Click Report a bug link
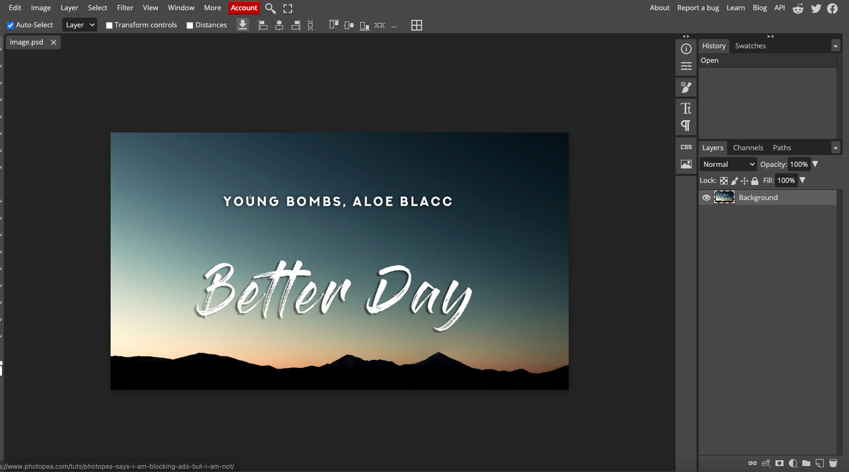This screenshot has width=849, height=472. click(x=698, y=8)
